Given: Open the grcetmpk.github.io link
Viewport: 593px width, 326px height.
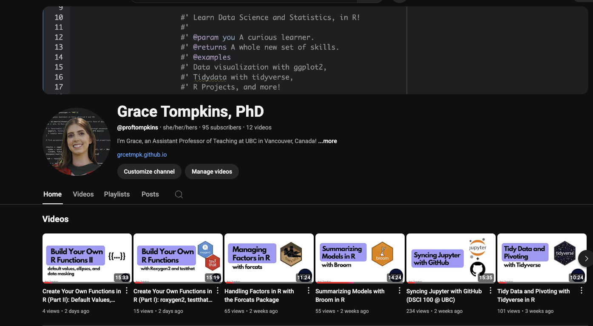Looking at the screenshot, I should (x=142, y=155).
